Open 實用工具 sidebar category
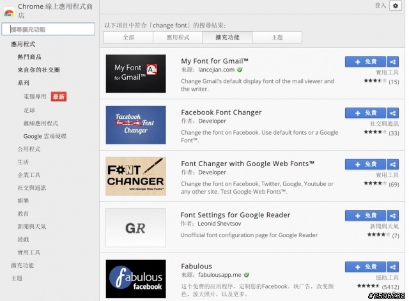 pyautogui.click(x=29, y=252)
